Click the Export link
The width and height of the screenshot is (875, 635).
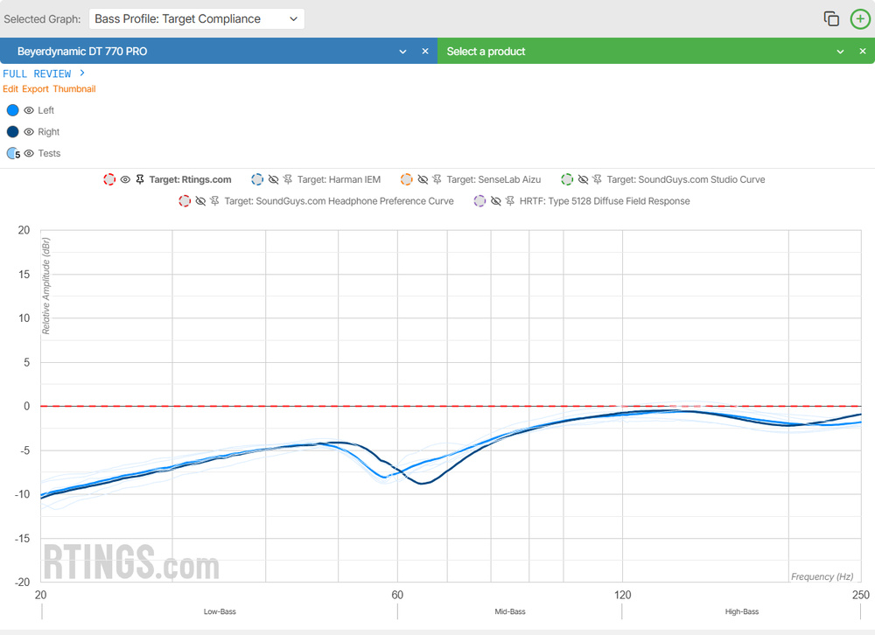(35, 89)
